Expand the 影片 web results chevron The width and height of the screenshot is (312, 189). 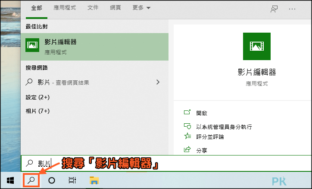pyautogui.click(x=158, y=82)
